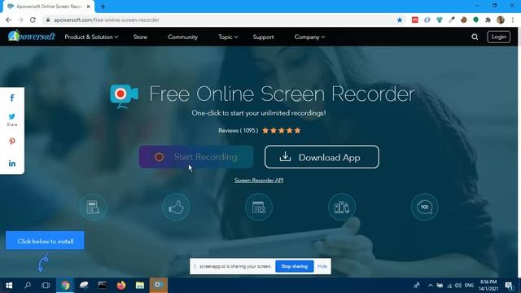This screenshot has width=521, height=293.
Task: Share page on Facebook
Action: 12,98
